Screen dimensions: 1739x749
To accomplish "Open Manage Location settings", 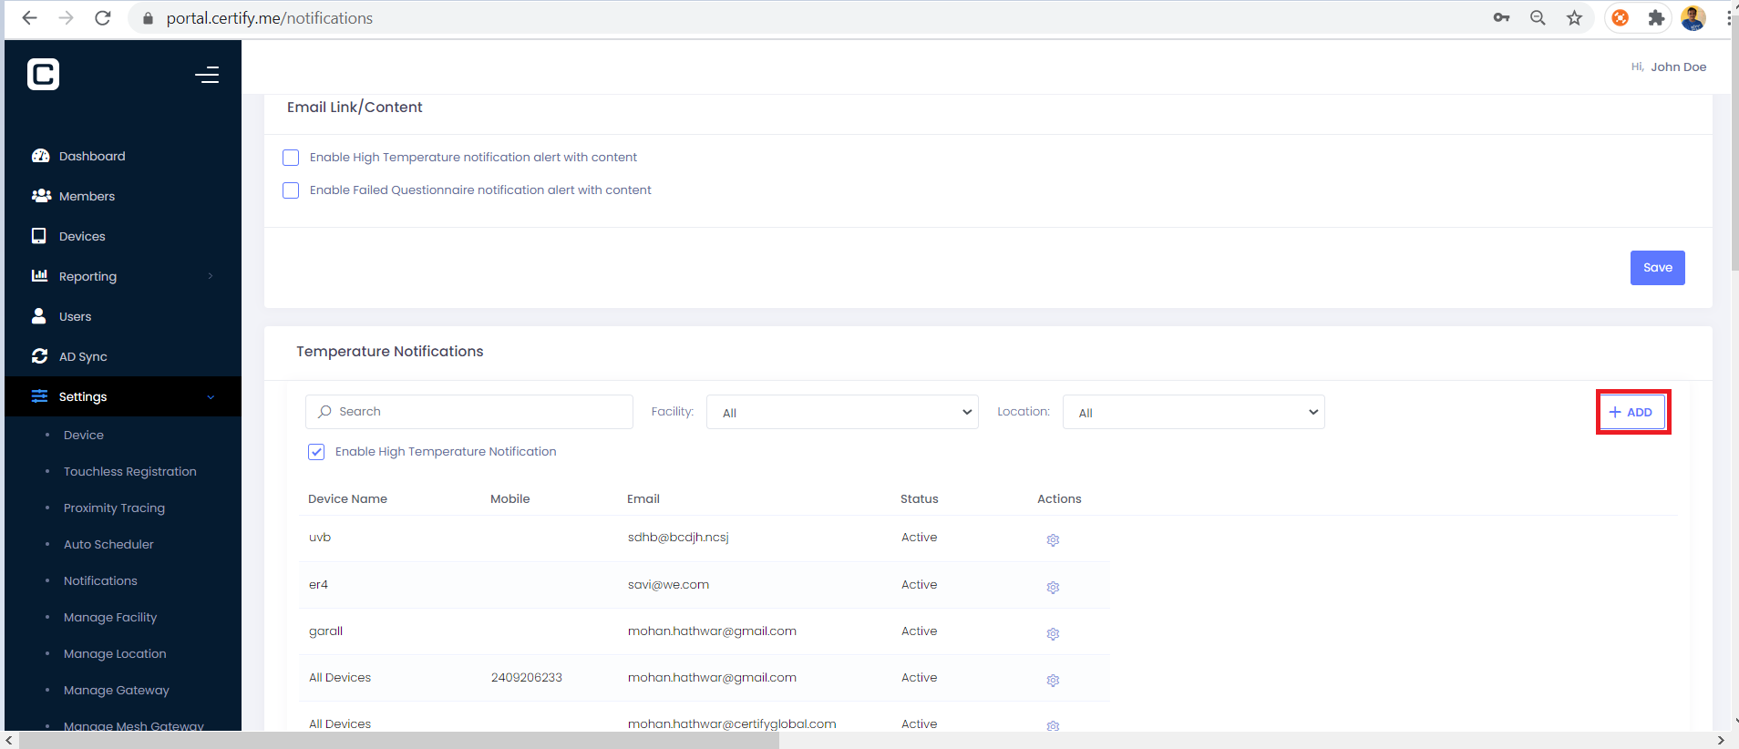I will tap(115, 653).
